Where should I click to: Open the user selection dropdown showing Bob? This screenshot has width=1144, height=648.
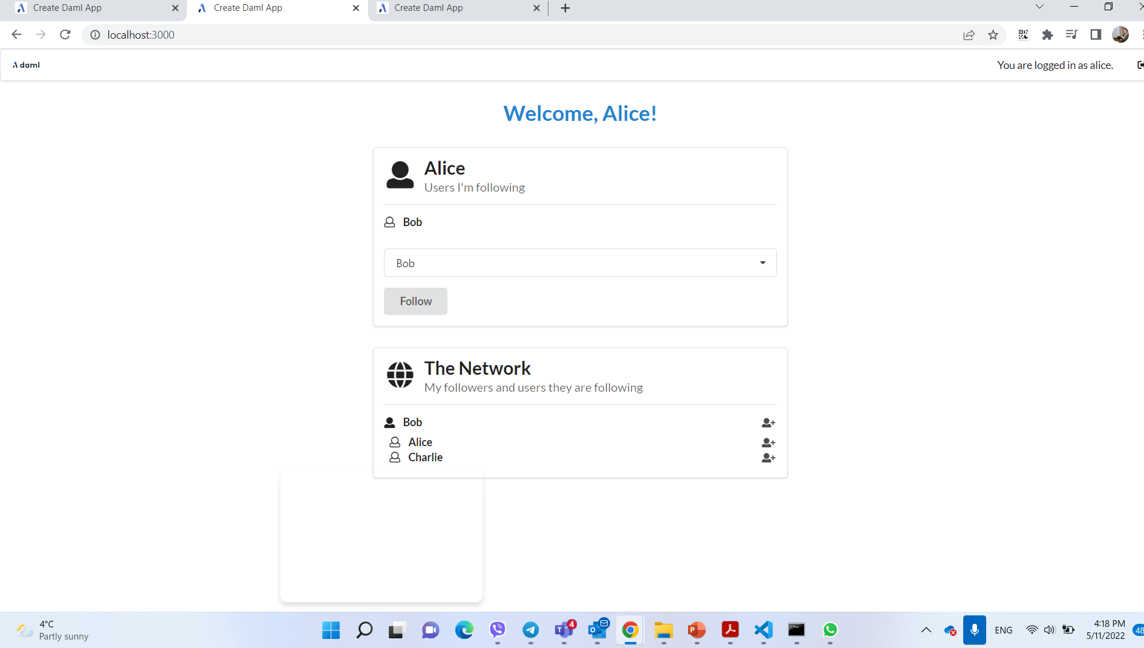click(580, 263)
